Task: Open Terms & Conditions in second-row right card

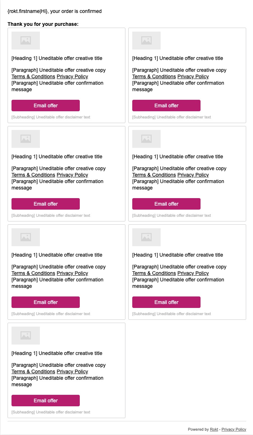Action: [x=154, y=175]
